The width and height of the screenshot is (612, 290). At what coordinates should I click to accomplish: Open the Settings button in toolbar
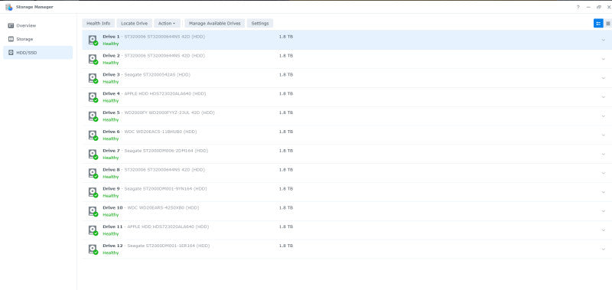260,24
